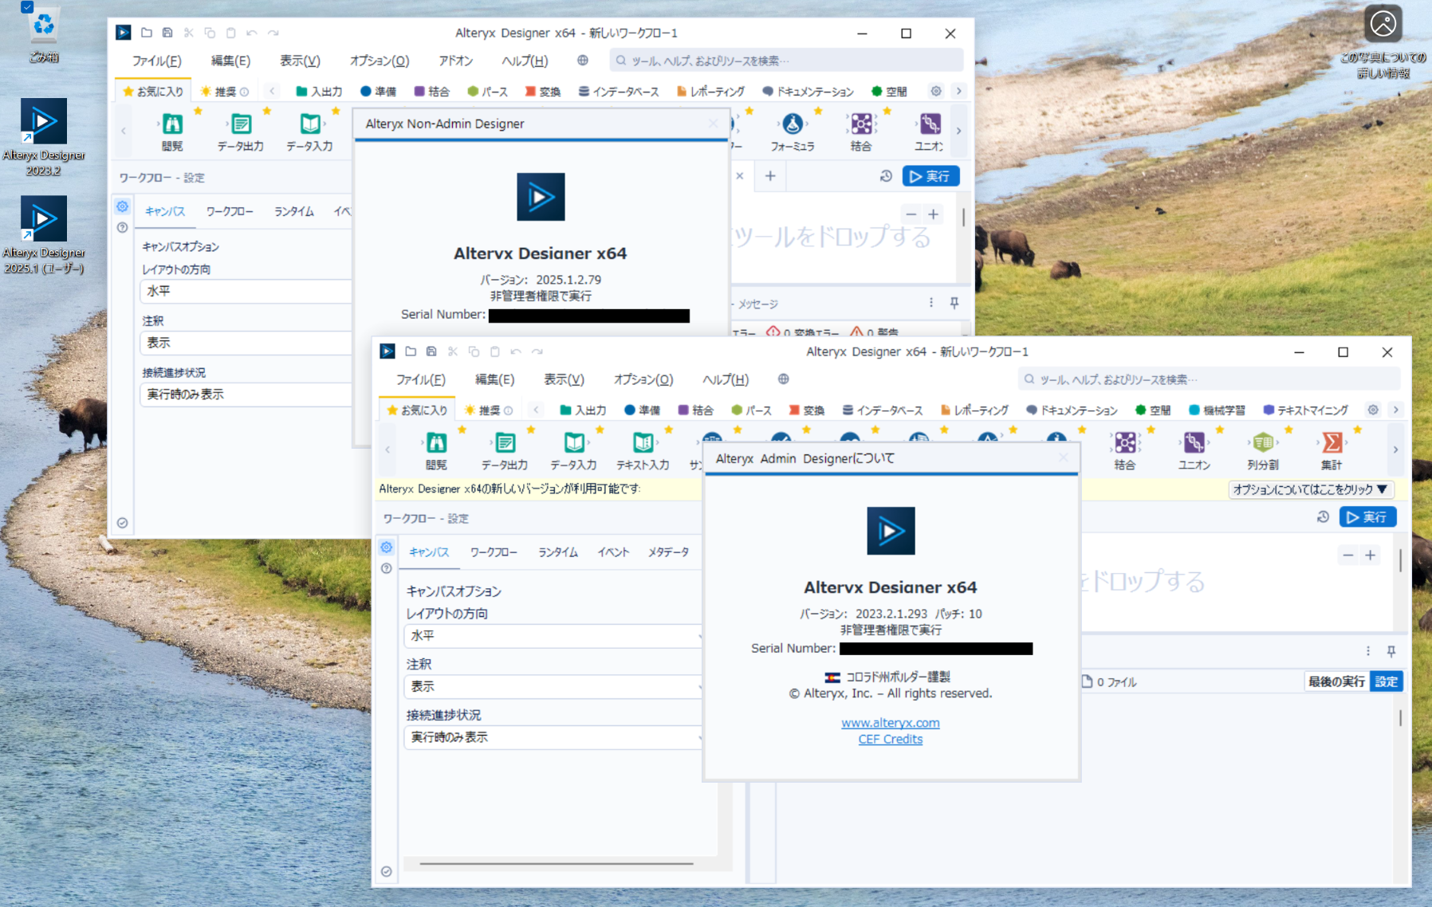The width and height of the screenshot is (1432, 907).
Task: Open オプション(O) menu in front window
Action: pyautogui.click(x=643, y=379)
